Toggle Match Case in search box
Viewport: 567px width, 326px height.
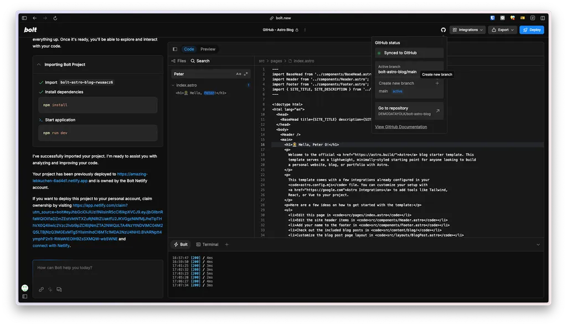coord(238,74)
